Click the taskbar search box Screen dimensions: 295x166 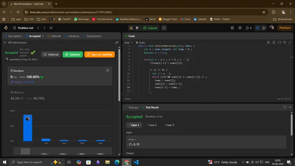click(x=37, y=162)
